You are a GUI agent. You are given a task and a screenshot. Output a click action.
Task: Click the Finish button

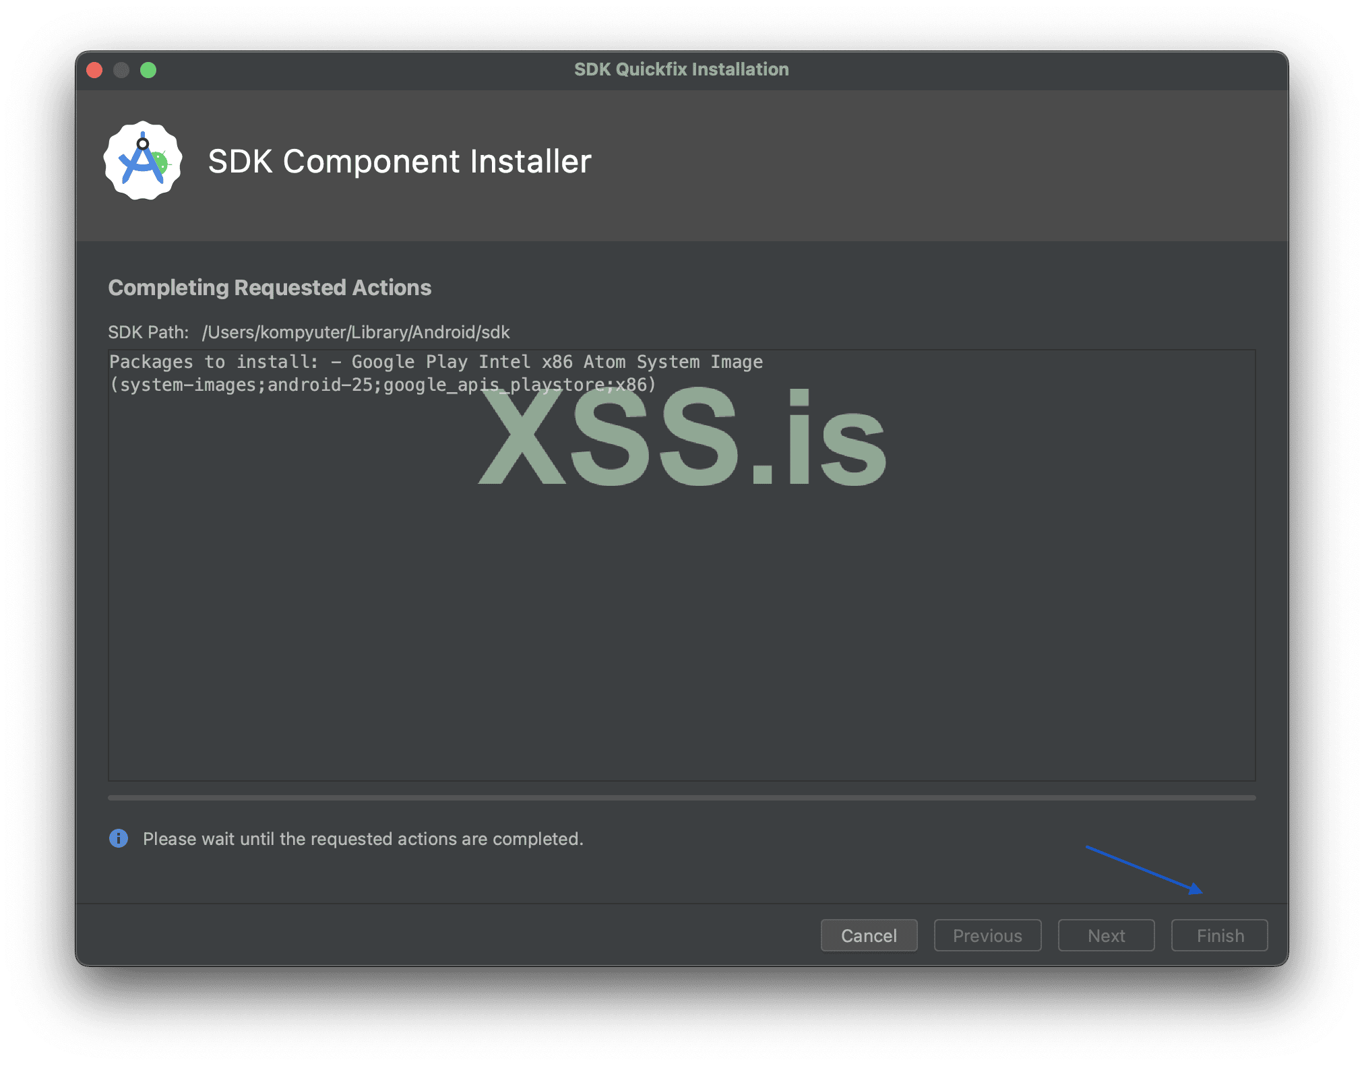click(1219, 935)
